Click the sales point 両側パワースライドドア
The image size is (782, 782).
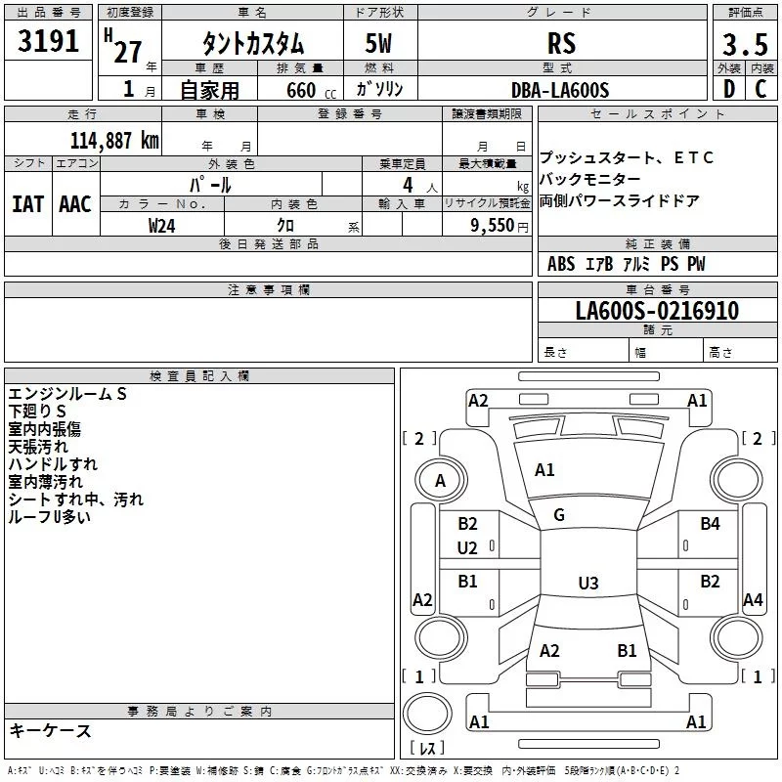point(620,200)
